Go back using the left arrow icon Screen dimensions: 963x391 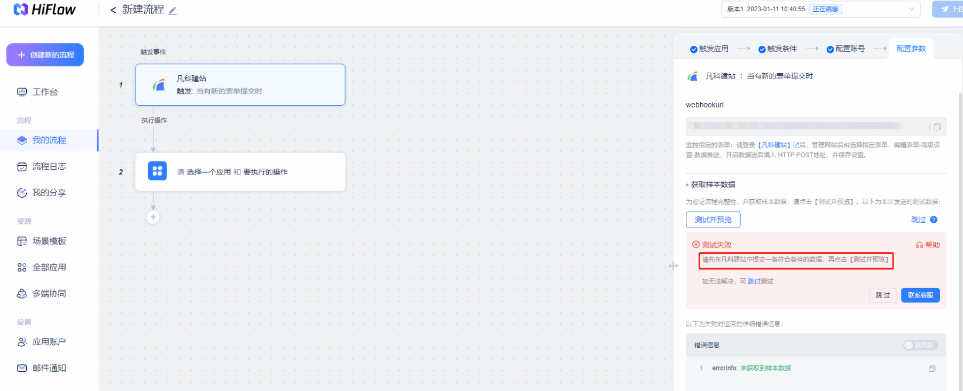(113, 10)
